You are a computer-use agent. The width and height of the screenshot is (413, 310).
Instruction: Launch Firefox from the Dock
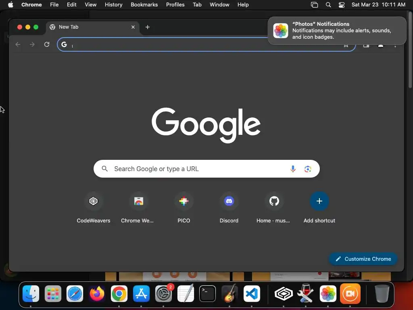click(97, 293)
